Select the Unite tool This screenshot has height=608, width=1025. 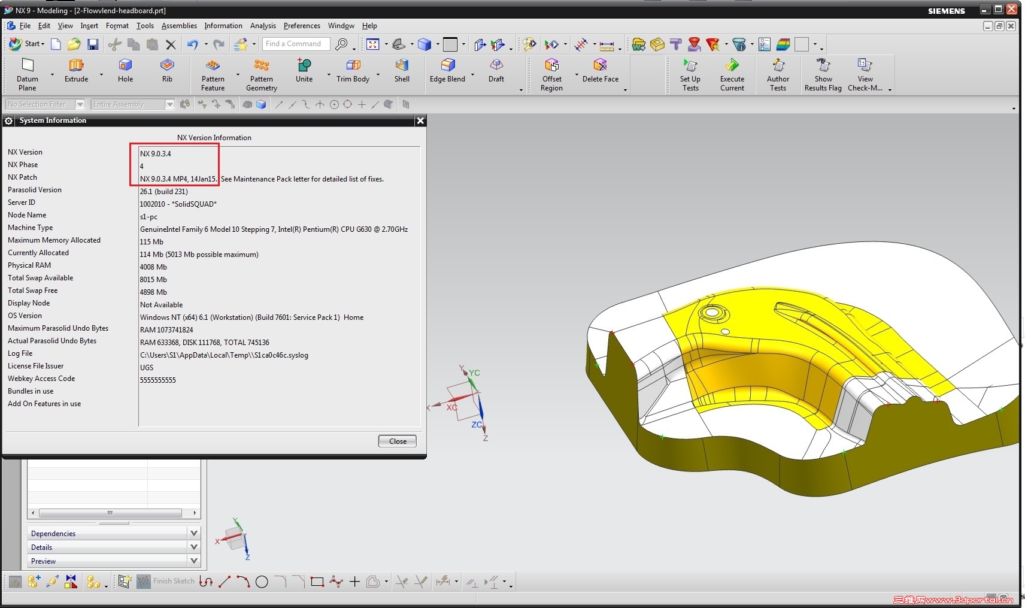point(304,72)
